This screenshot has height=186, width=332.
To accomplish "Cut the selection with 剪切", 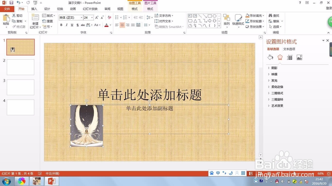I will (x=17, y=16).
